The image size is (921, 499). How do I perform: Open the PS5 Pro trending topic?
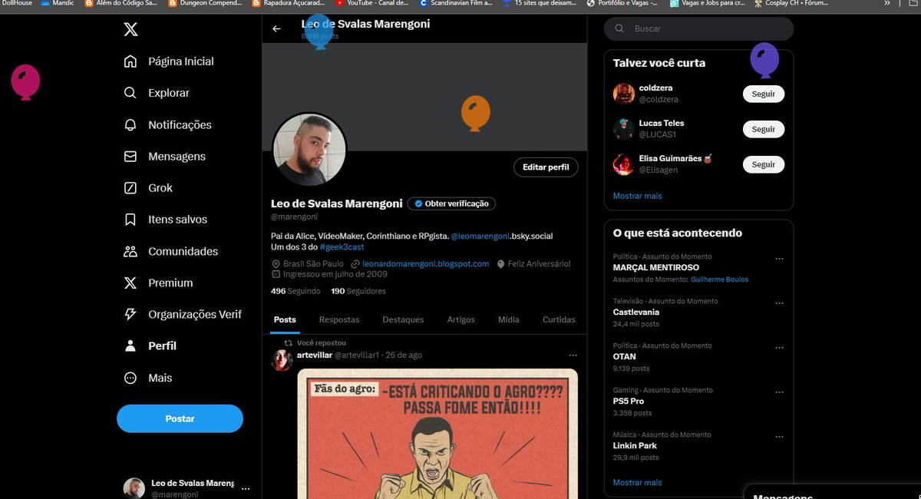tap(629, 401)
